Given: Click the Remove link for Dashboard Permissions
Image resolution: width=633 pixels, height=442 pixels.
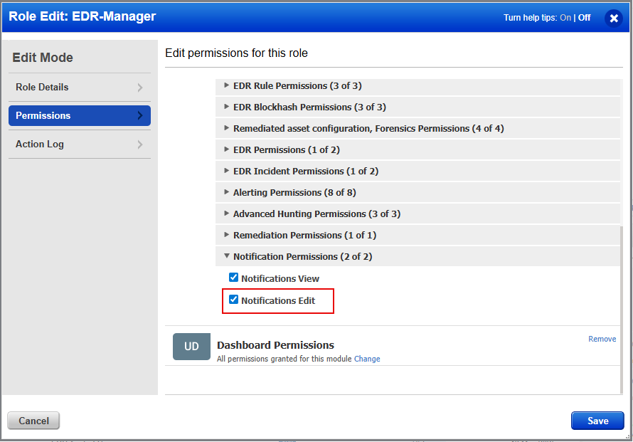Looking at the screenshot, I should [x=602, y=339].
